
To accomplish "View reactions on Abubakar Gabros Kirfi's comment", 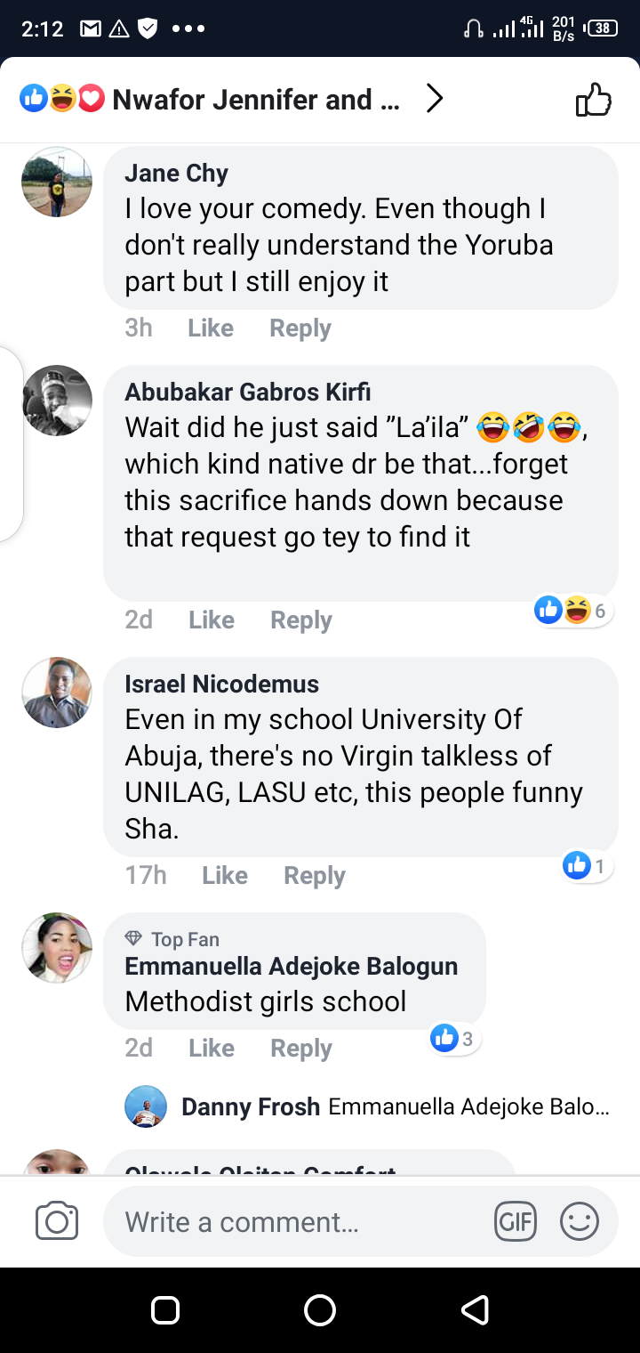I will pos(573,611).
